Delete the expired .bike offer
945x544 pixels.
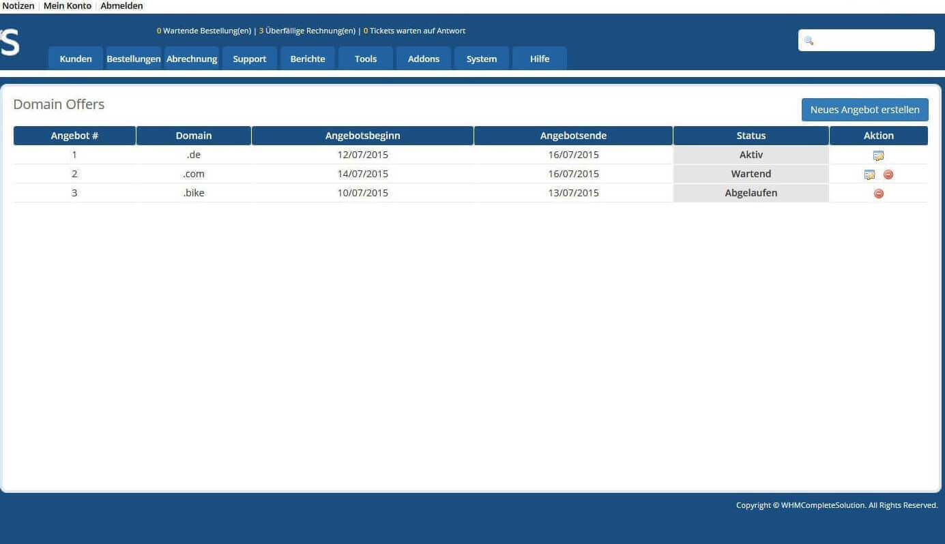point(879,194)
